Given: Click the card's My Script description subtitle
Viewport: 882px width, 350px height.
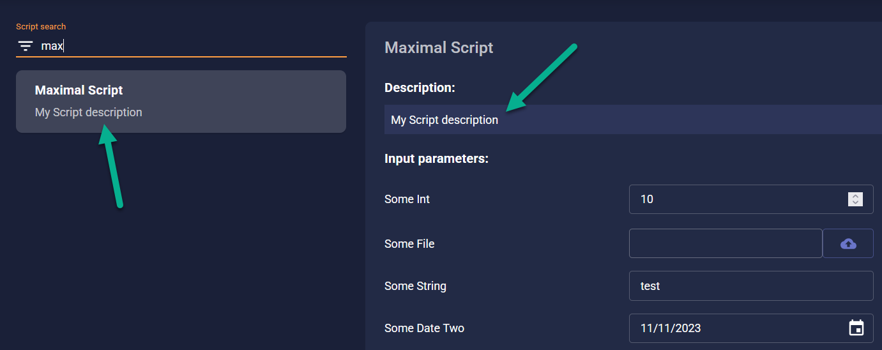Looking at the screenshot, I should [x=89, y=112].
